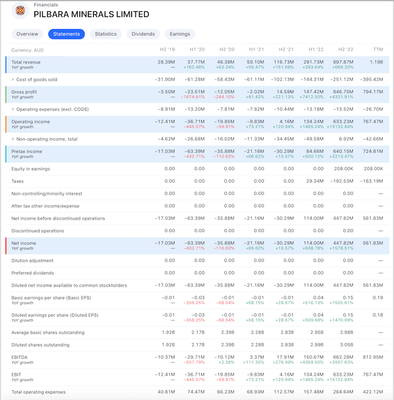Select the H2 '20 column header
The height and width of the screenshot is (400, 394).
point(227,50)
